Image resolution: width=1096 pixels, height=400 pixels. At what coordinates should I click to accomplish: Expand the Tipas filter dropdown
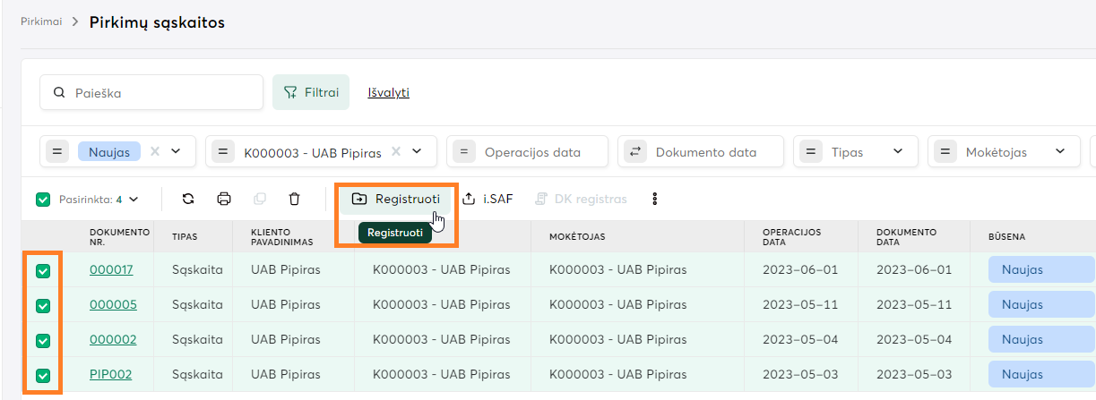[899, 152]
